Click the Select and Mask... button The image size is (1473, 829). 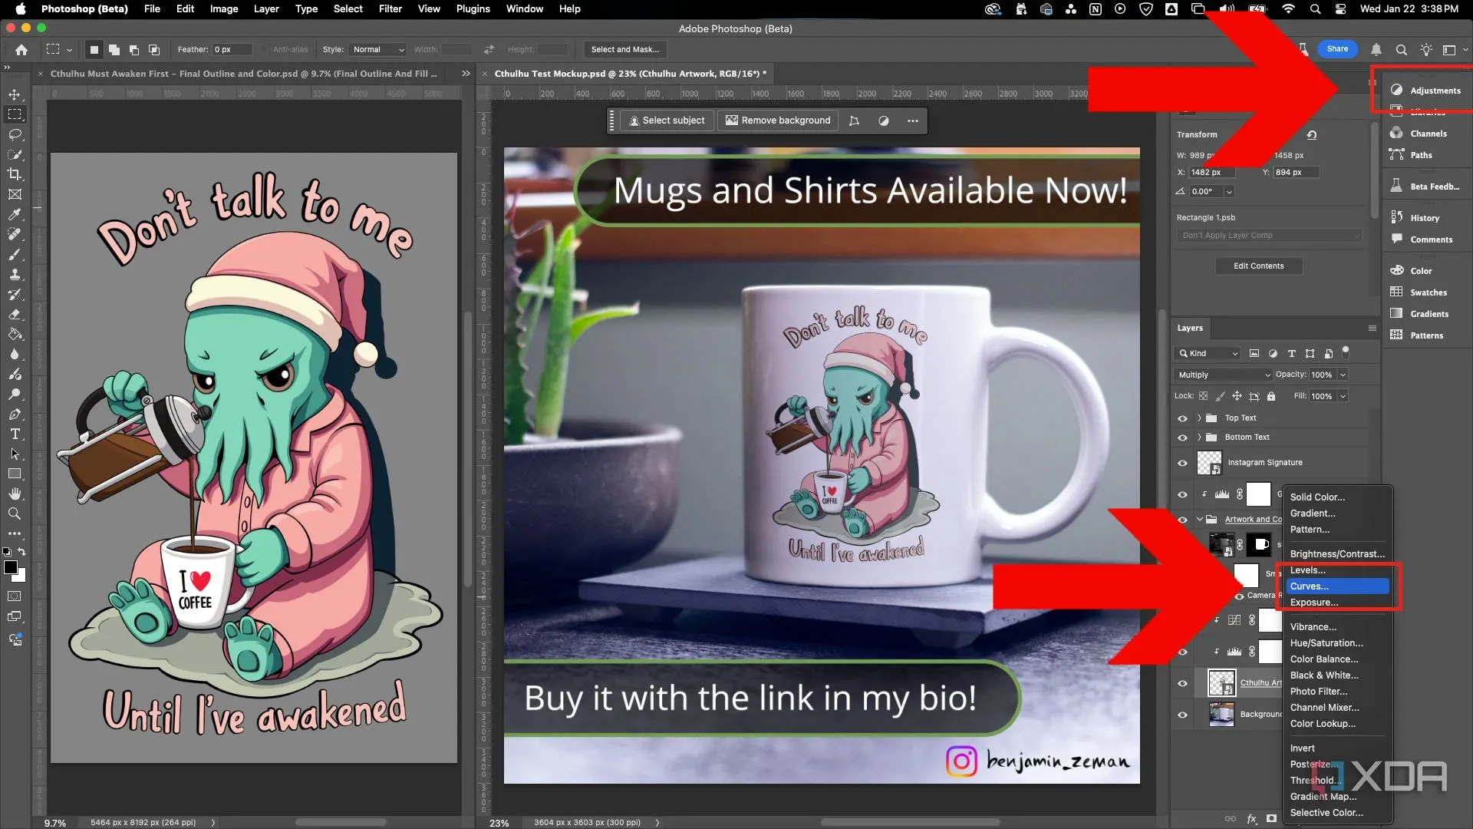click(x=624, y=49)
